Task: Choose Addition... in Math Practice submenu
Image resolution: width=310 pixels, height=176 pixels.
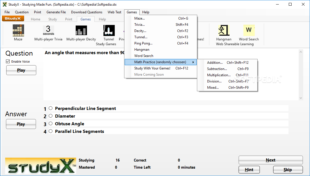Action: tap(227, 62)
